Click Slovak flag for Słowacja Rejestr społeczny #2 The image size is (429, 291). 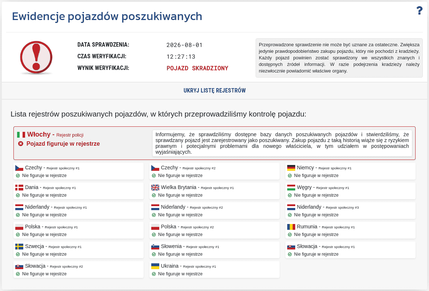tap(19, 267)
